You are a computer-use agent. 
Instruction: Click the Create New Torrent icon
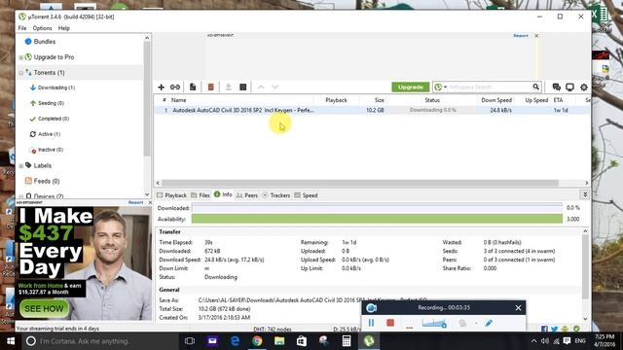193,87
